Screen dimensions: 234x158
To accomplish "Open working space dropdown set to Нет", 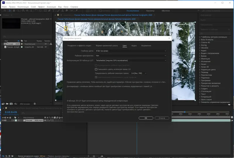I will 131,56.
